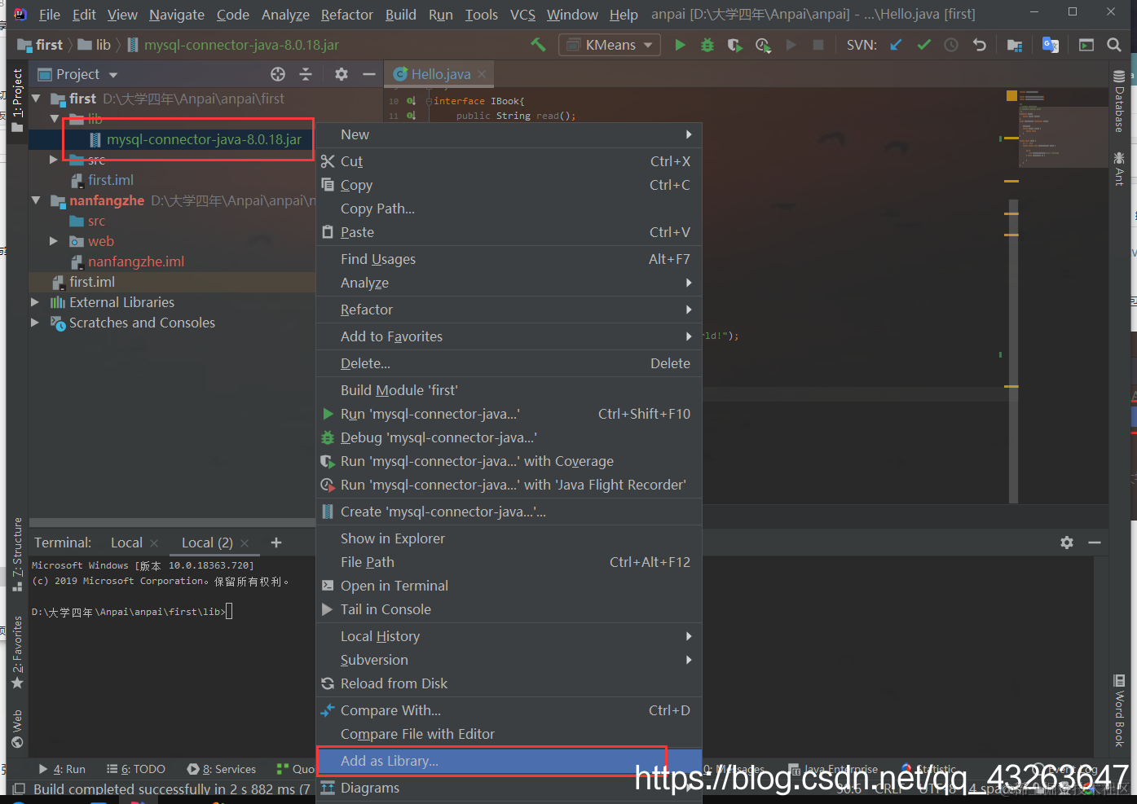
Task: Open Local History submenu
Action: coord(509,636)
